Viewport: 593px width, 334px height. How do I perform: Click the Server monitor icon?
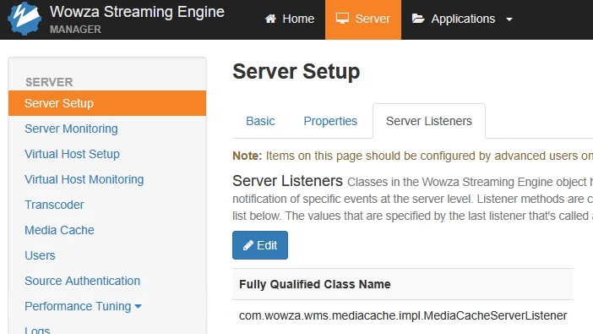click(x=342, y=18)
